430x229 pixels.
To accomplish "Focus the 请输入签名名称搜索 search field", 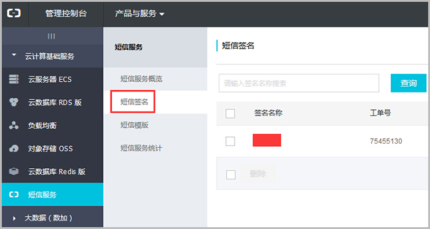I will coord(299,83).
